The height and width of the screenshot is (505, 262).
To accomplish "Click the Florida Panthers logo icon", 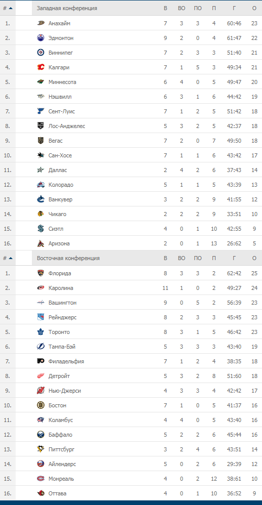I will [x=40, y=273].
